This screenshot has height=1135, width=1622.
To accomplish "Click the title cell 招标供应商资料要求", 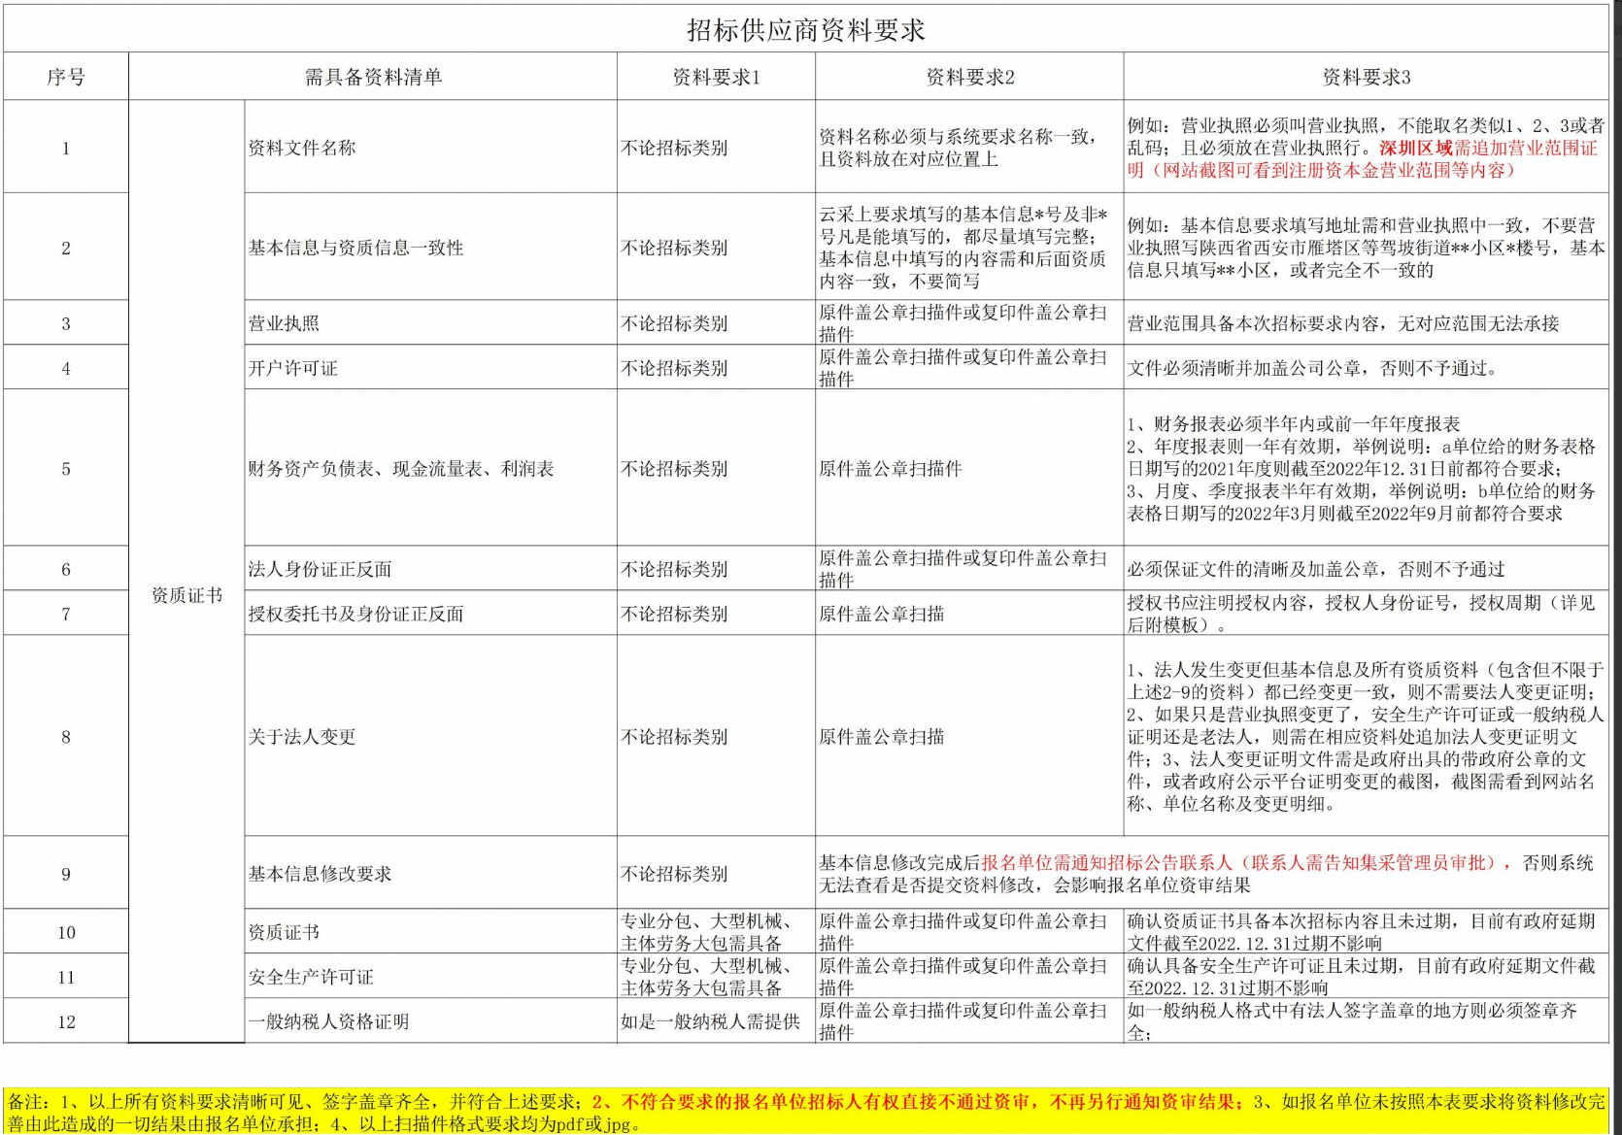I will pyautogui.click(x=806, y=29).
